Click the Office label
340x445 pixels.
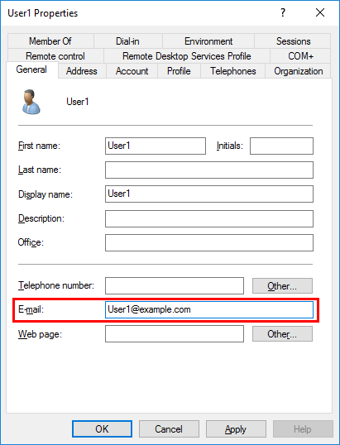(31, 242)
